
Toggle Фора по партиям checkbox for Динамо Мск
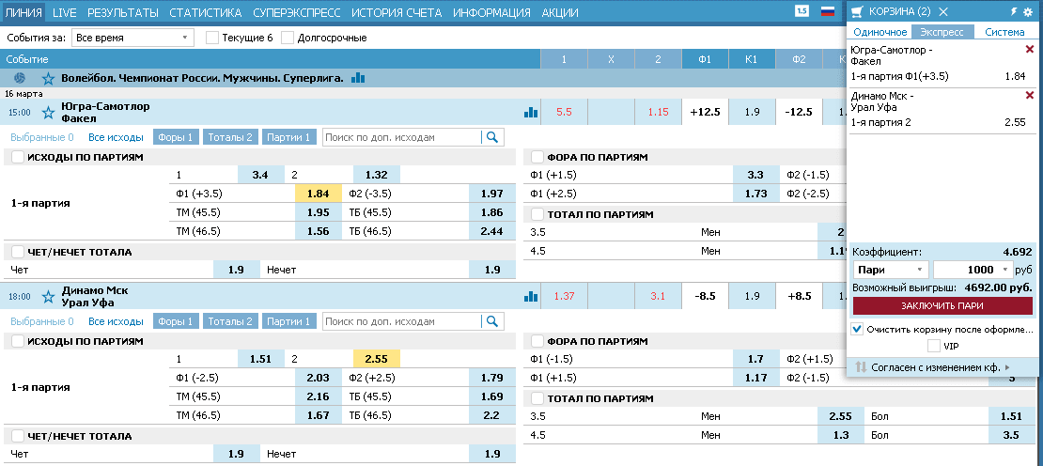pyautogui.click(x=537, y=341)
